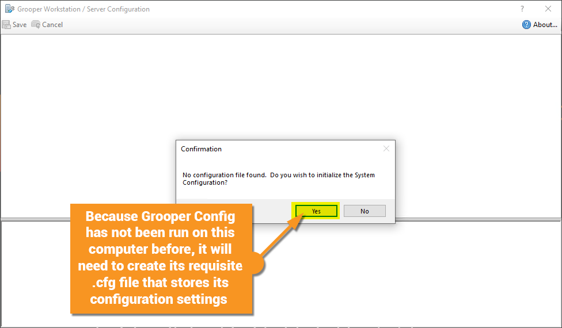
Task: Click No in the Confirmation dialog
Action: coord(364,211)
